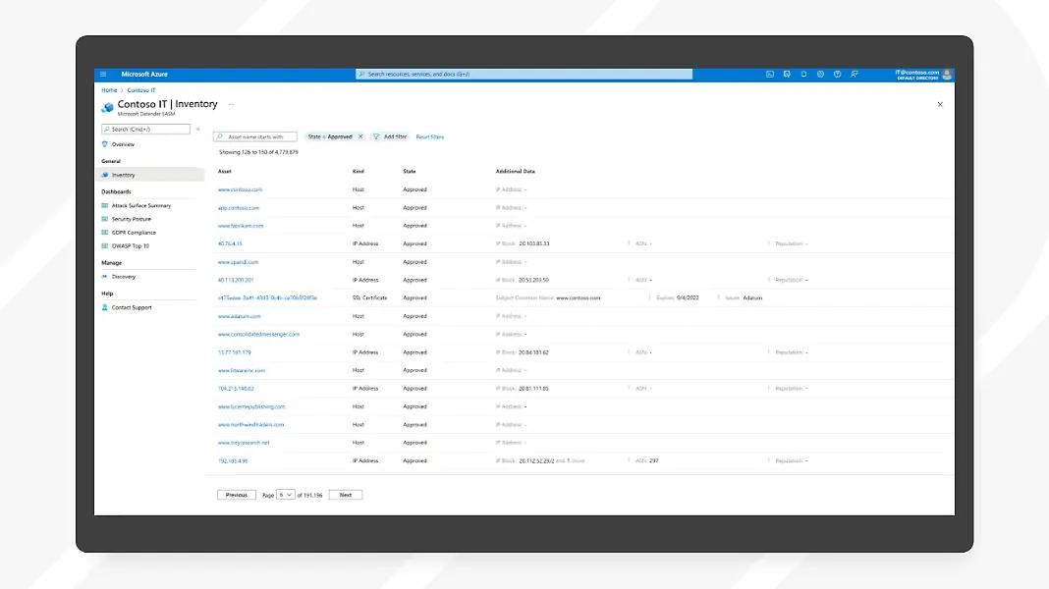Viewport: 1049px width, 589px height.
Task: Open the Azure portal hamburger menu
Action: [103, 75]
